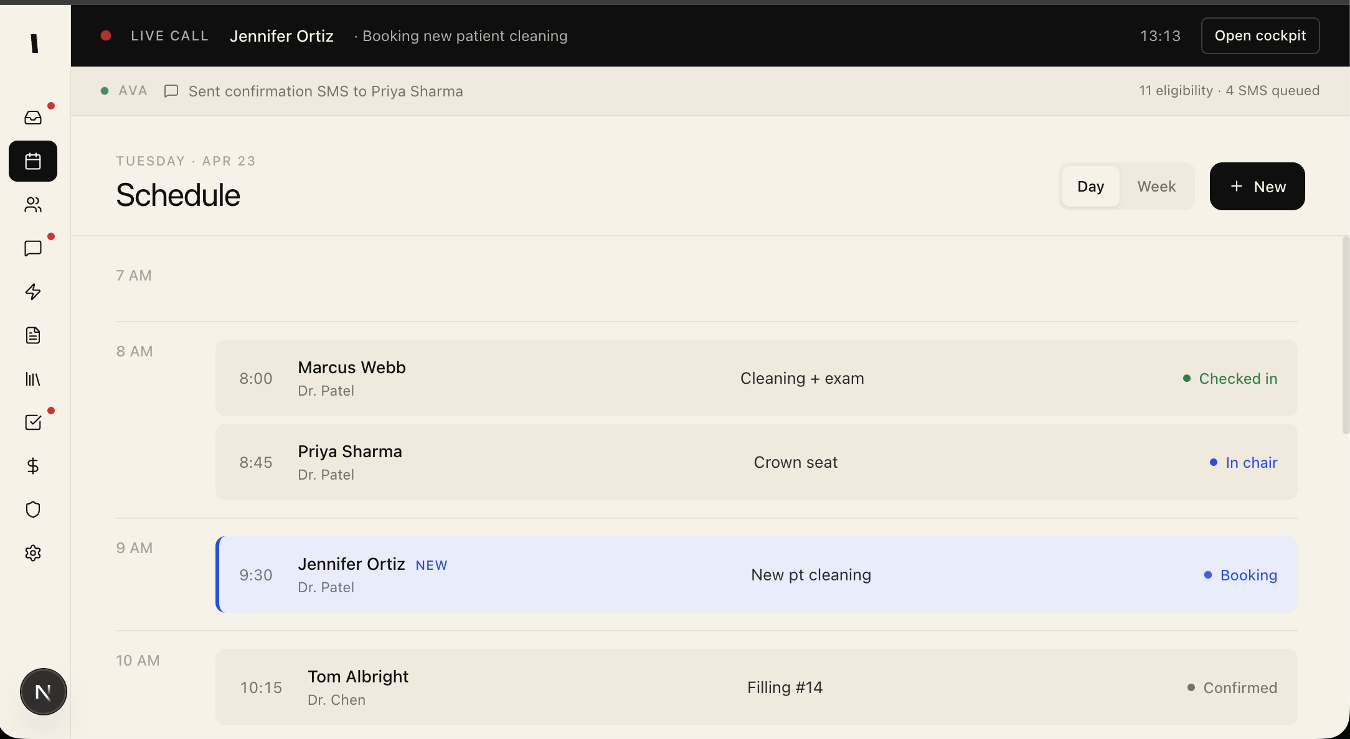Switch schedule to Week view
The width and height of the screenshot is (1350, 739).
pos(1156,187)
